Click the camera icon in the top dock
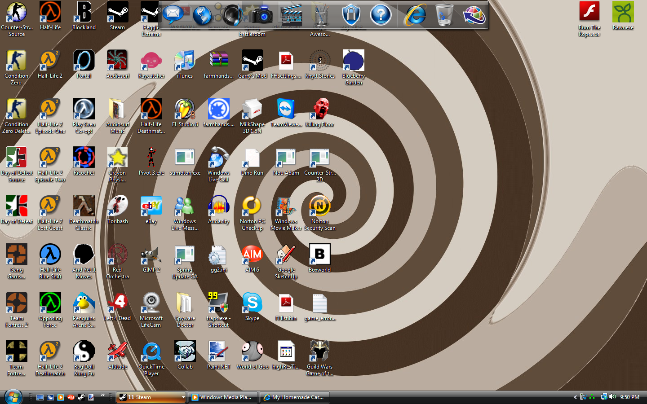 click(x=262, y=15)
